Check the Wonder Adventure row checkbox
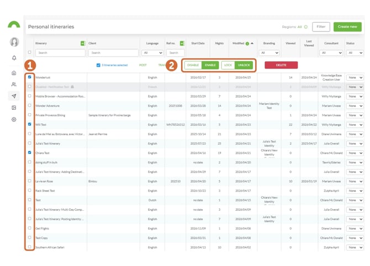This screenshot has width=370, height=266. tap(29, 105)
